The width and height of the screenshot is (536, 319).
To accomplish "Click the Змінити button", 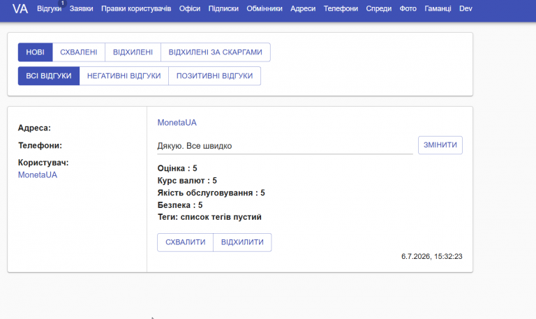I will (440, 145).
